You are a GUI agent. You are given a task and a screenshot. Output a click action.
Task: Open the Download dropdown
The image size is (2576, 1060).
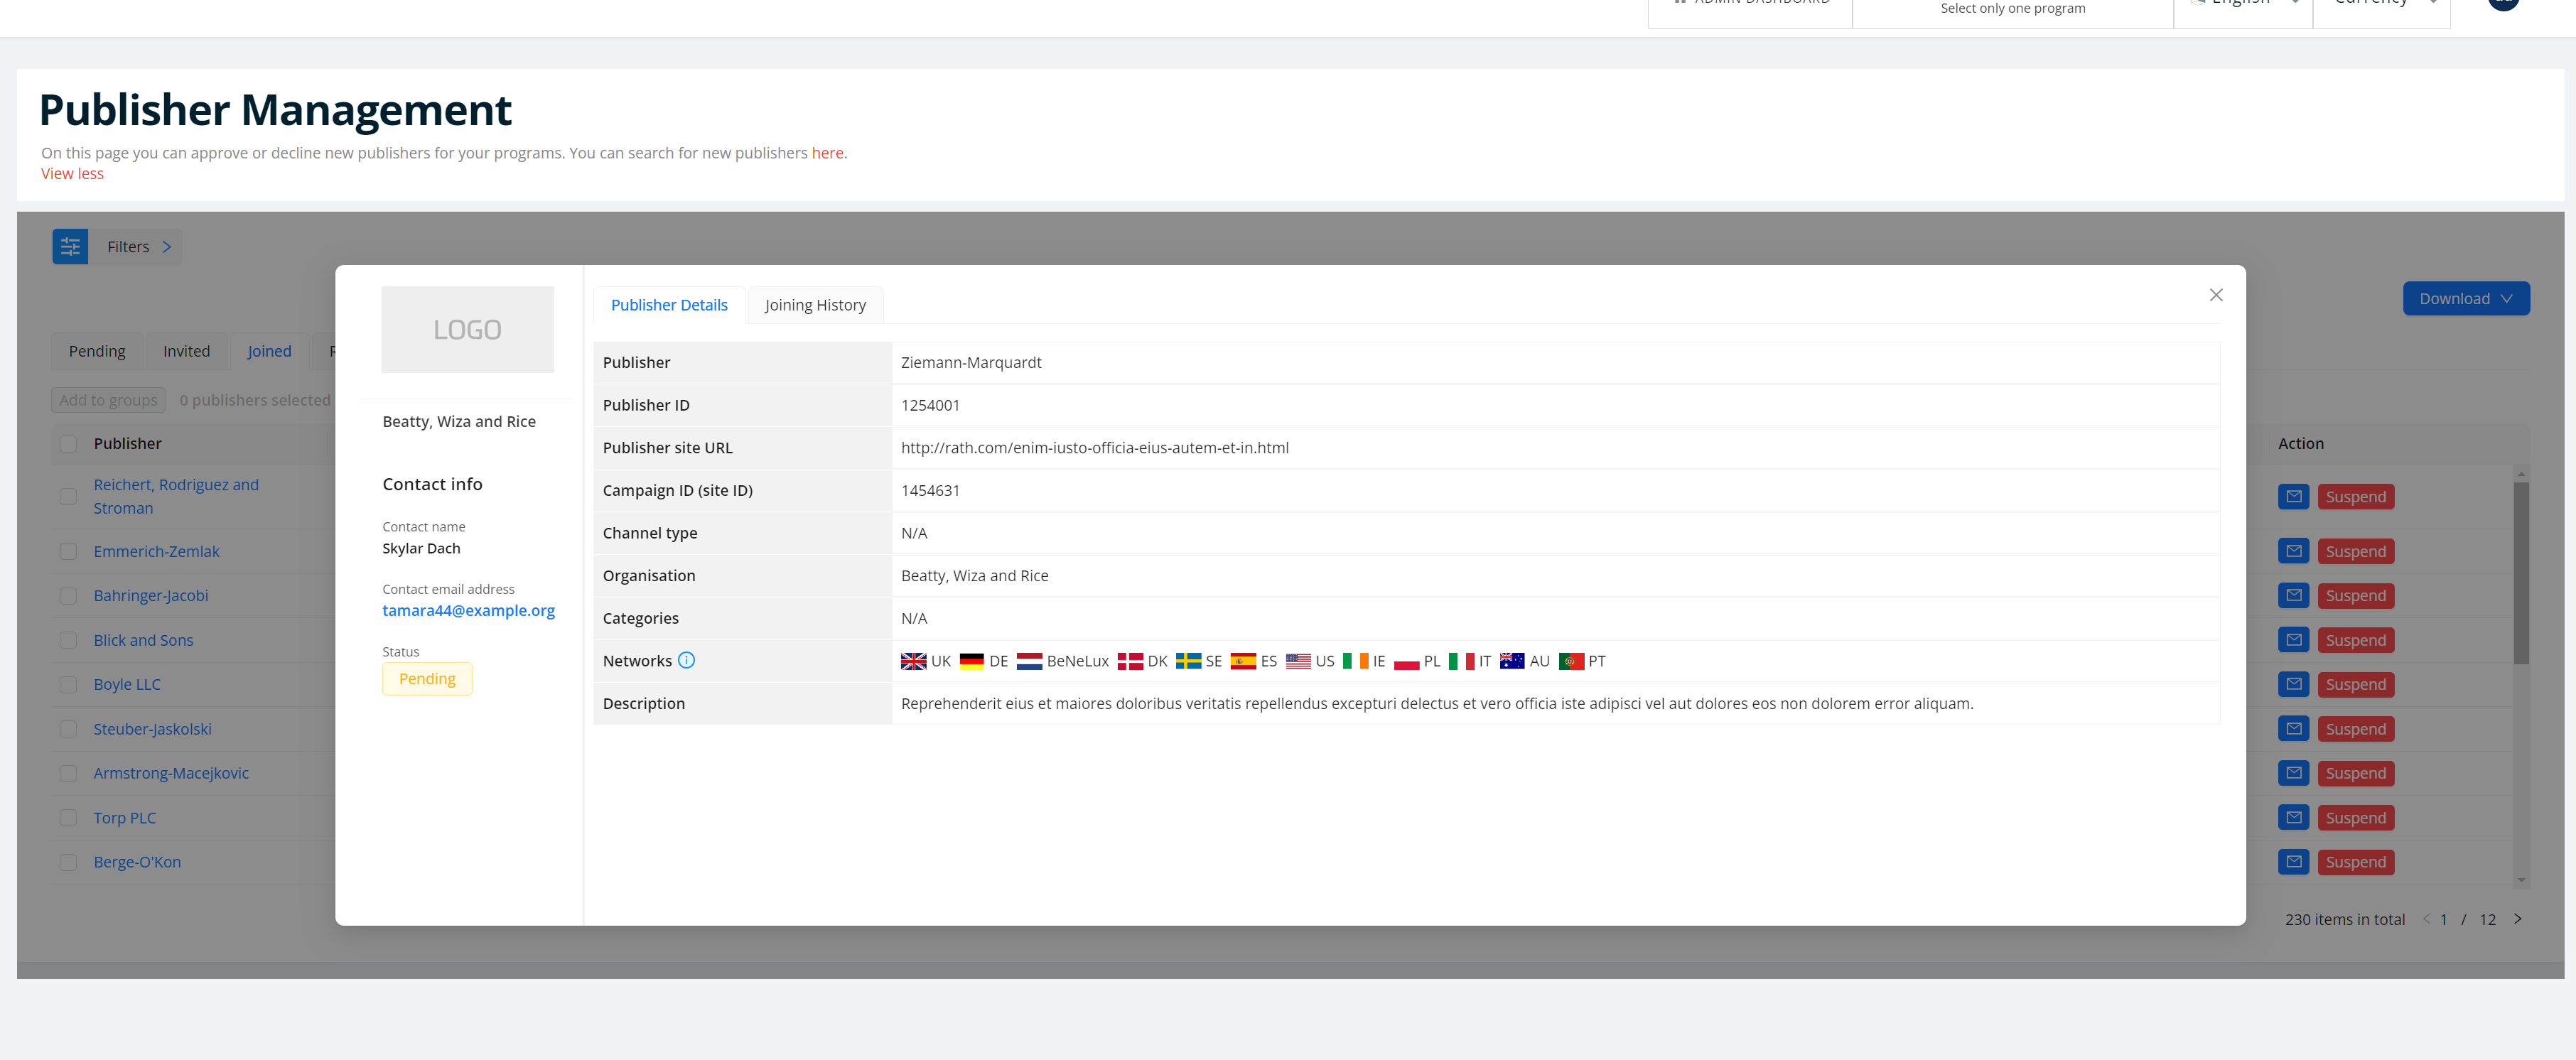[x=2465, y=298]
